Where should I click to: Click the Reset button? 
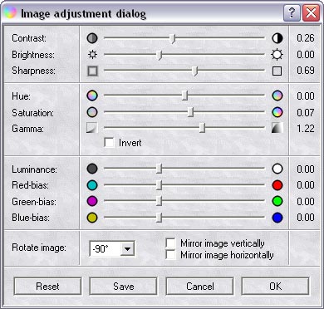[47, 287]
